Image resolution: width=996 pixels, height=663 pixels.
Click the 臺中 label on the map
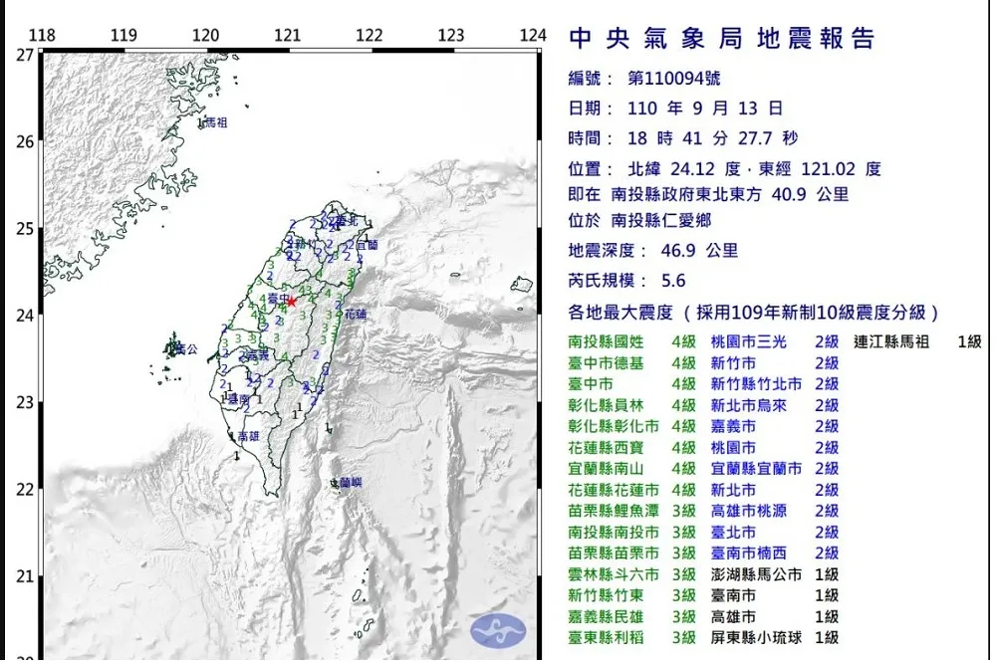pyautogui.click(x=279, y=299)
